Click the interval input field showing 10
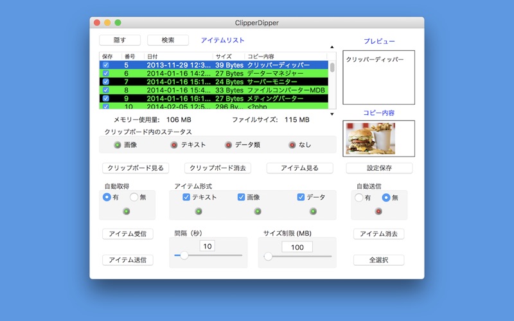514x321 pixels. point(207,246)
